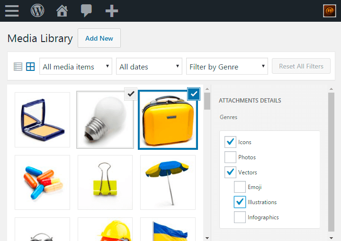
Task: Deselect the light bulb checkmark
Action: [131, 94]
